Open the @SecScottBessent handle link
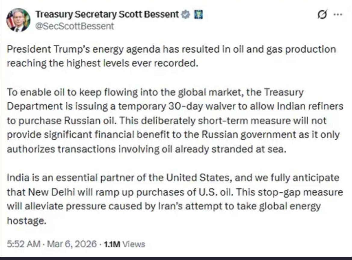This screenshot has height=260, width=352. pyautogui.click(x=75, y=26)
